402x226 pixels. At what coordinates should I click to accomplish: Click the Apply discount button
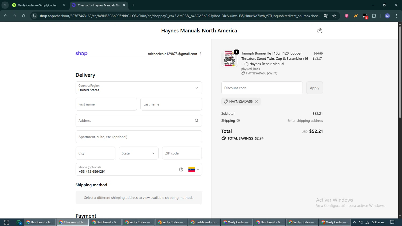(314, 88)
